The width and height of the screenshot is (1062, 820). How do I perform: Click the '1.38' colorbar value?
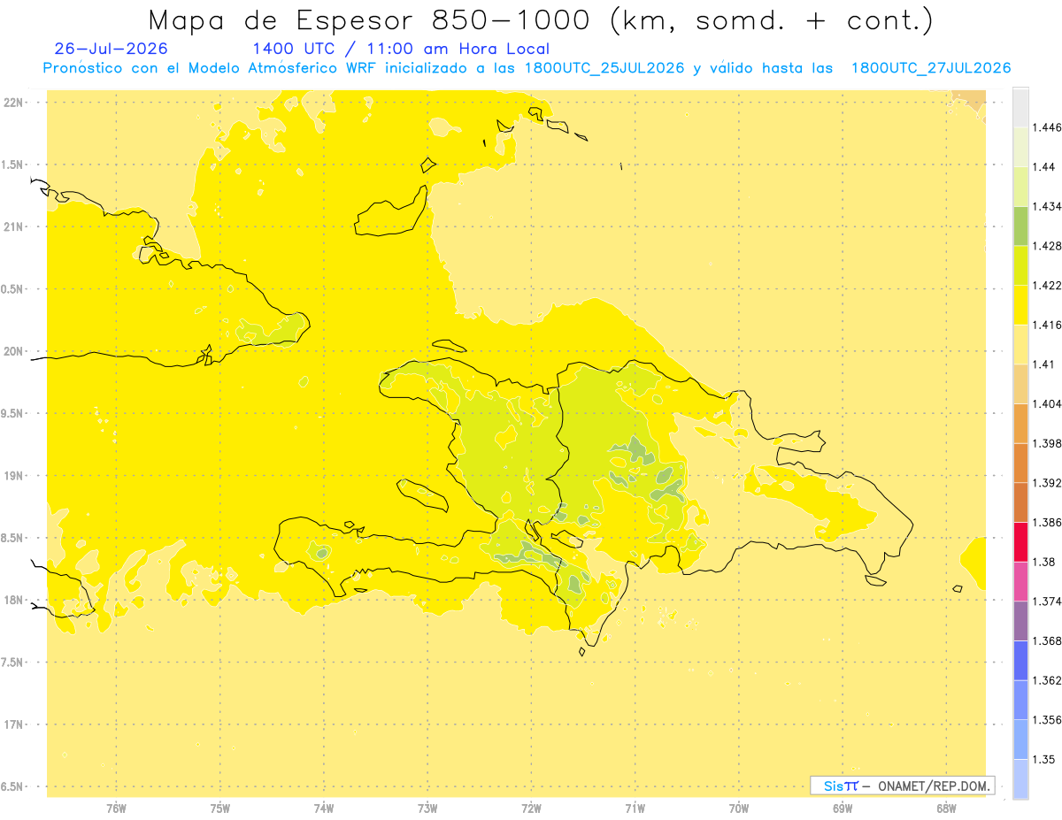pos(1043,562)
